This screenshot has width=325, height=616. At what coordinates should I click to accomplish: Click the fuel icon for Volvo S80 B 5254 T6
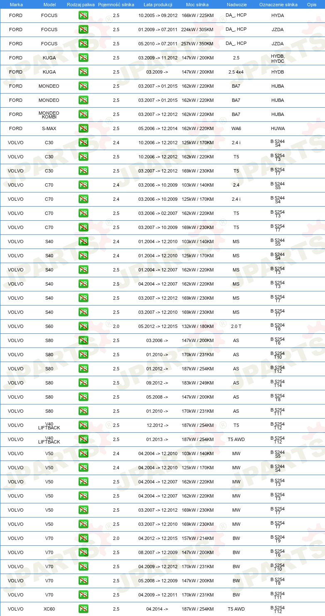[x=83, y=340]
